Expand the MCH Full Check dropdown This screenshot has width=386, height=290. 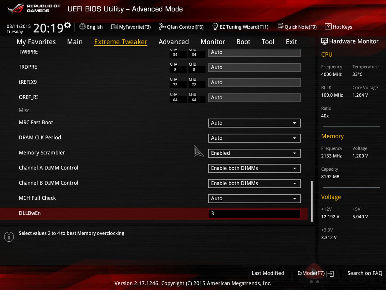254,198
